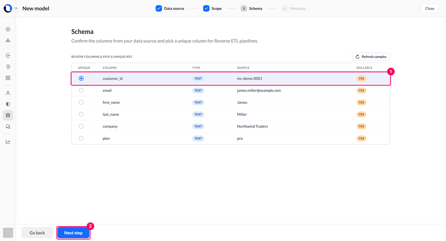The height and width of the screenshot is (241, 446).
Task: Click the SAMPLE column header
Action: point(243,68)
